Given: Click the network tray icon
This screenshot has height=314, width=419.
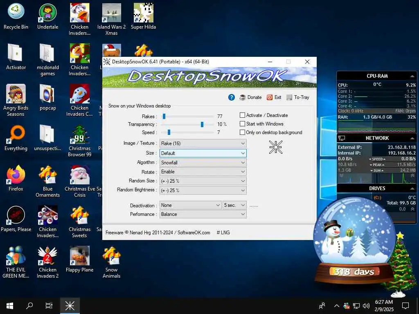Looking at the screenshot, I should [x=356, y=306].
